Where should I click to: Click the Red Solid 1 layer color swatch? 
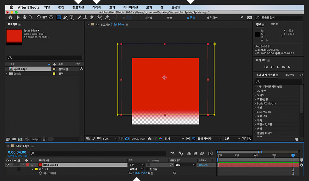click(27, 165)
